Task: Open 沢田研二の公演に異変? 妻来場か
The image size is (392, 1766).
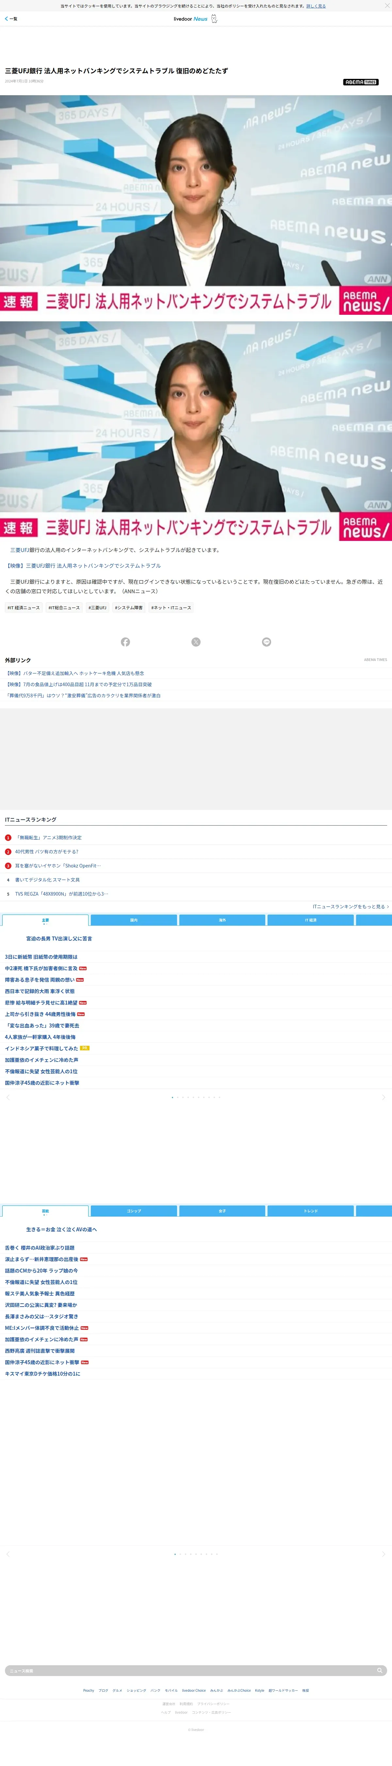Action: coord(41,1305)
